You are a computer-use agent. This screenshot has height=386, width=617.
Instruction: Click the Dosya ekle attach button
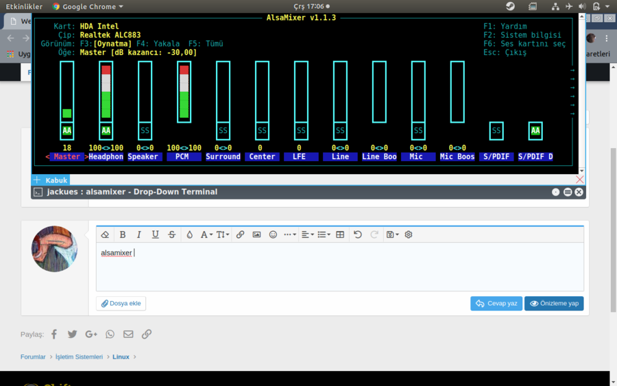click(x=121, y=304)
